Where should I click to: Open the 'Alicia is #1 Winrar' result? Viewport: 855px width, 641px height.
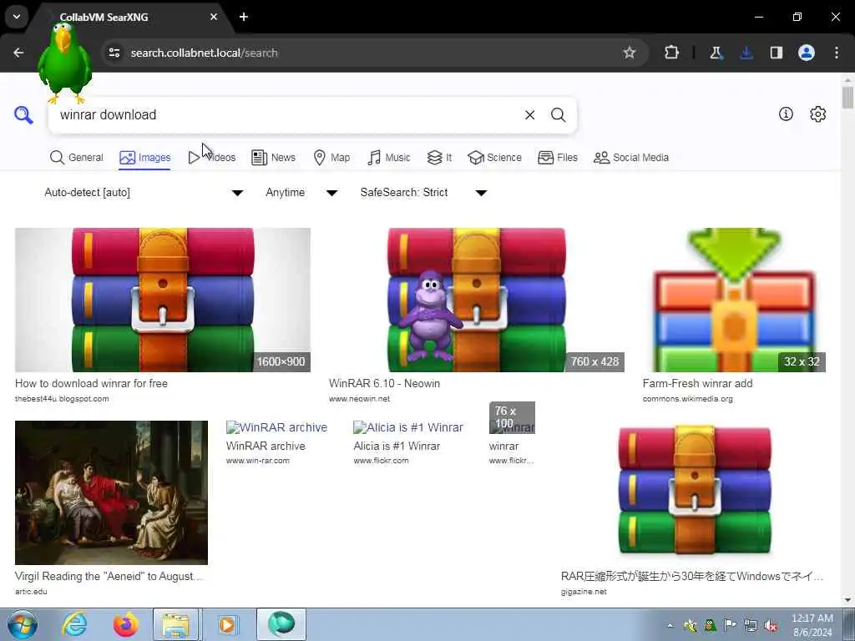(x=397, y=446)
